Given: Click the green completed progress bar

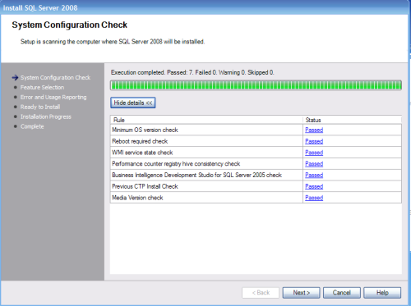Looking at the screenshot, I should (x=256, y=85).
